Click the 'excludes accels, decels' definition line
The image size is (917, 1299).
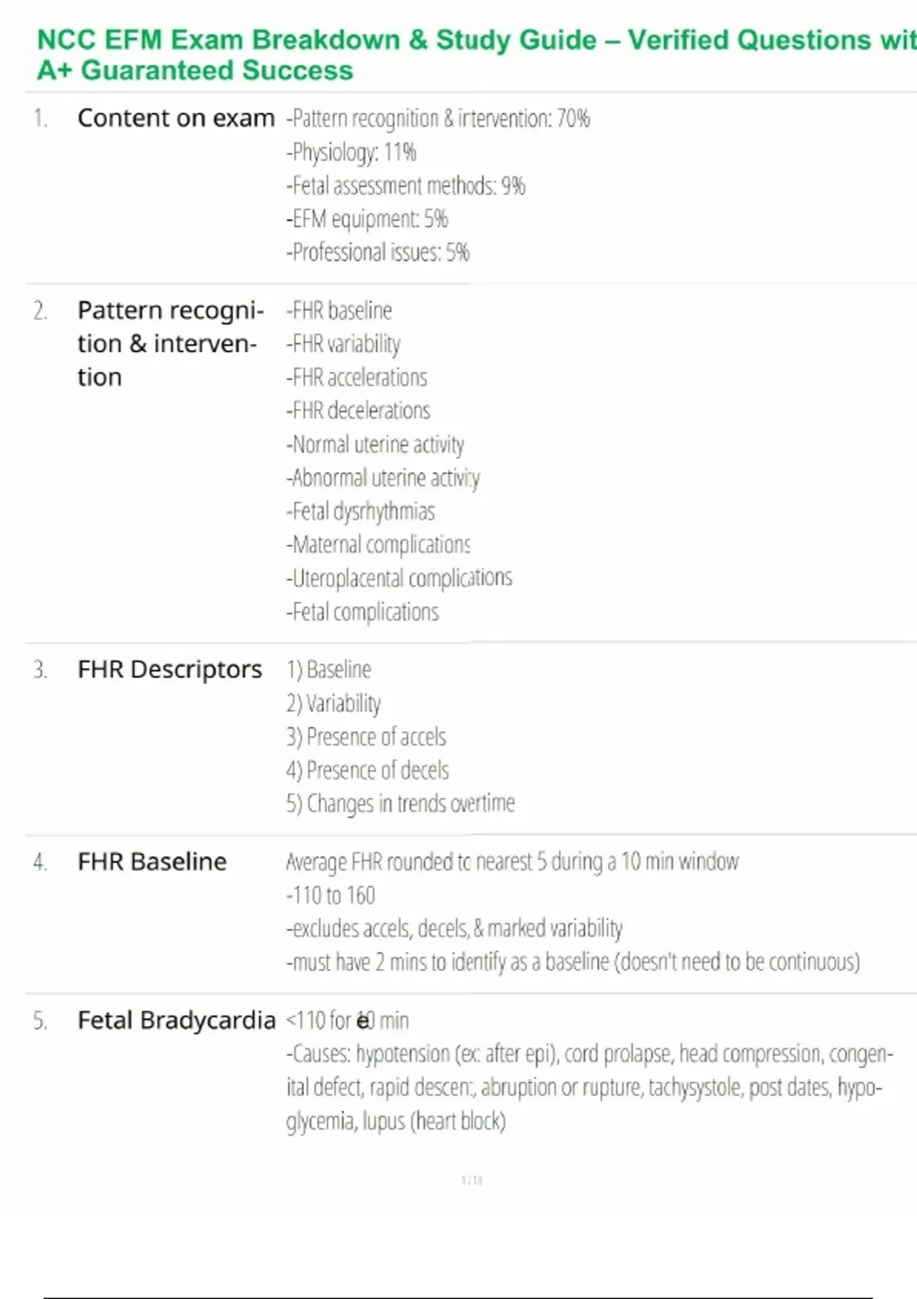click(455, 928)
